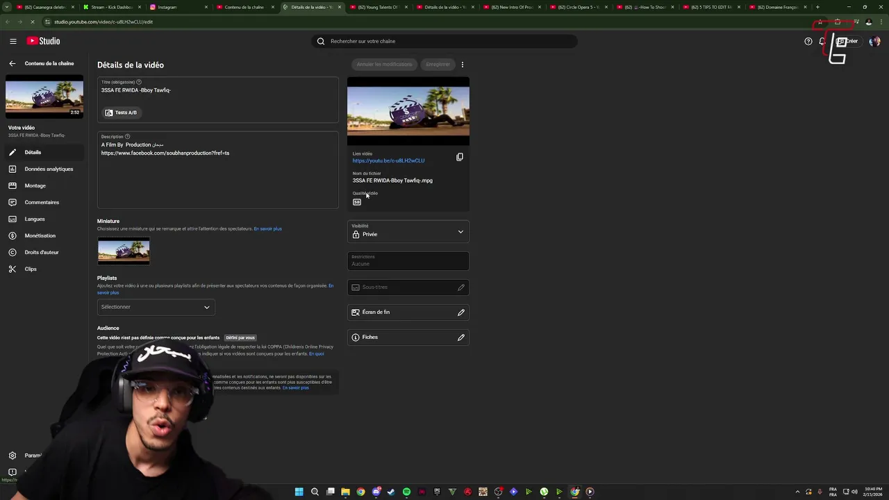The width and height of the screenshot is (889, 500).
Task: Open Windows taskbar search
Action: pos(315,492)
